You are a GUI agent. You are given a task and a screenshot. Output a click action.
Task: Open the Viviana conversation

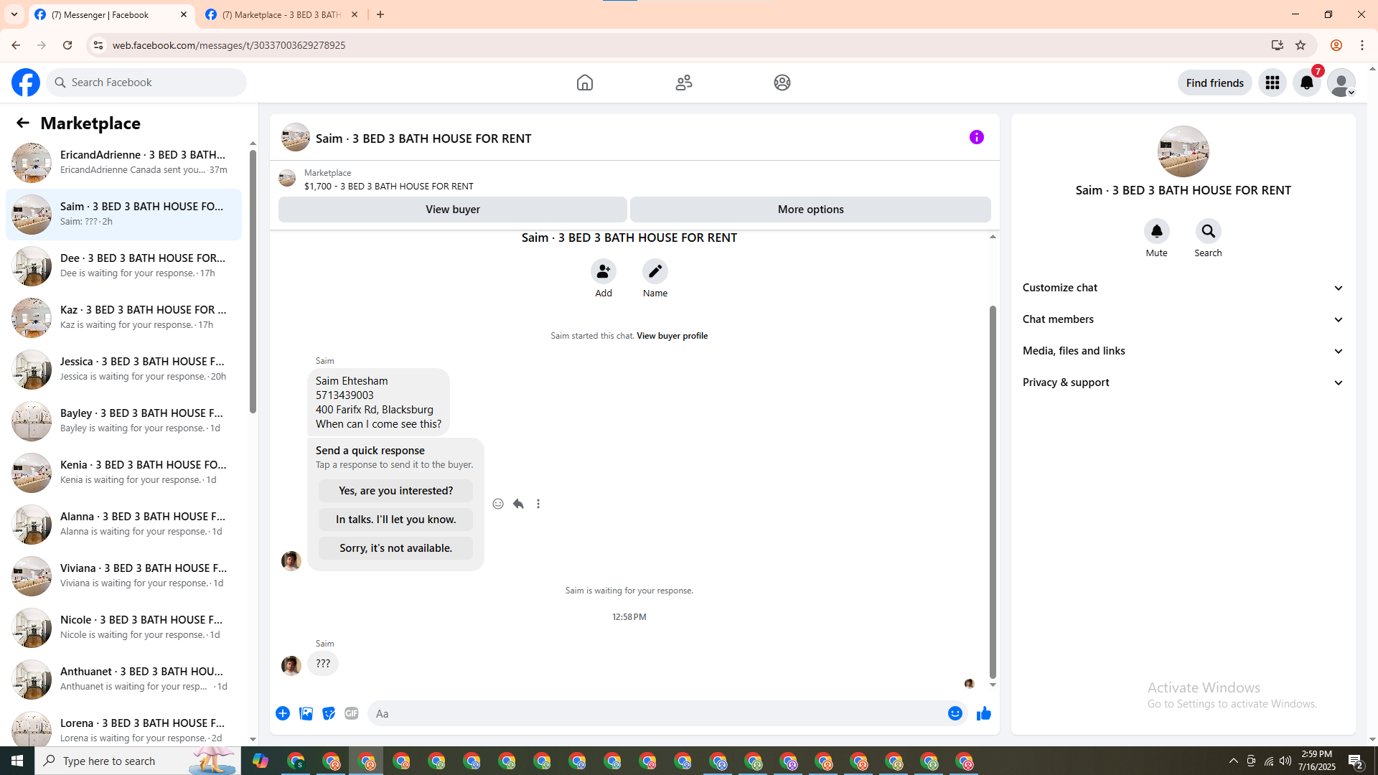(123, 576)
